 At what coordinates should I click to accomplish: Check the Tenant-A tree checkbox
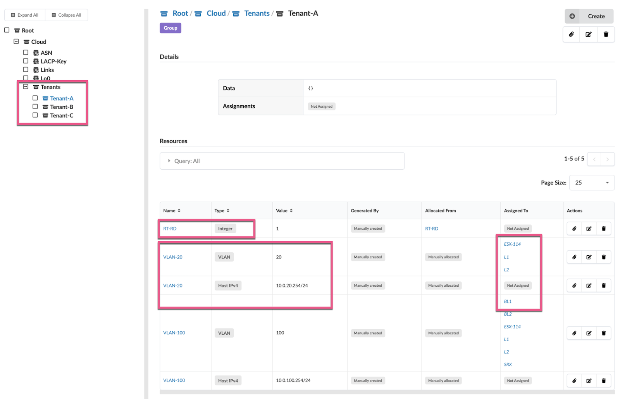pos(35,98)
